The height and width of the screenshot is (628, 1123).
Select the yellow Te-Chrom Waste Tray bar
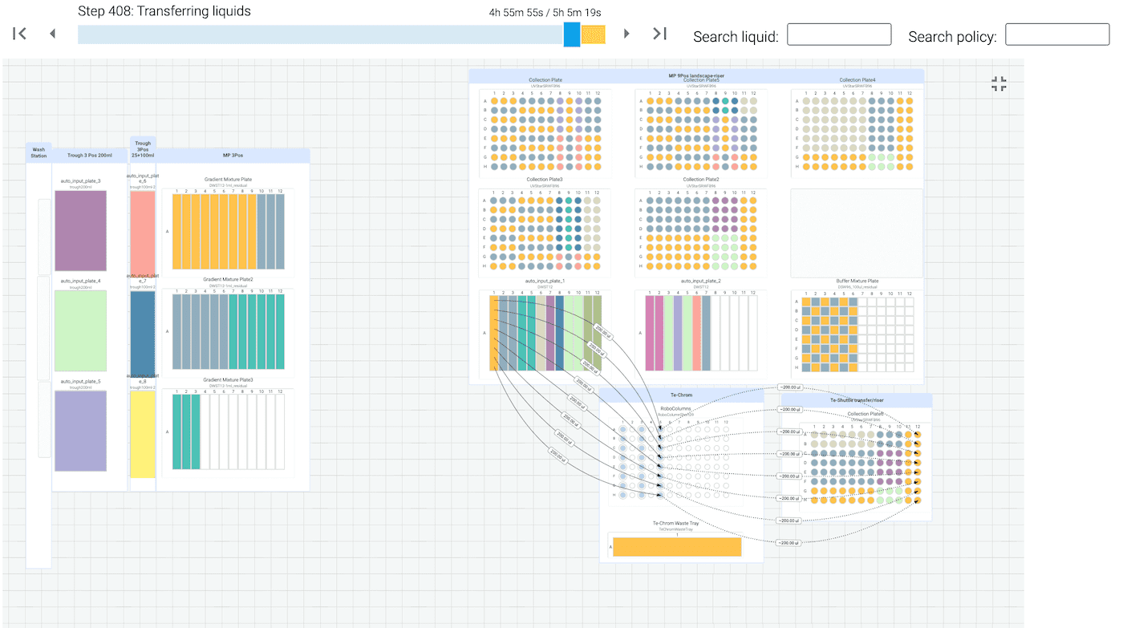(678, 546)
